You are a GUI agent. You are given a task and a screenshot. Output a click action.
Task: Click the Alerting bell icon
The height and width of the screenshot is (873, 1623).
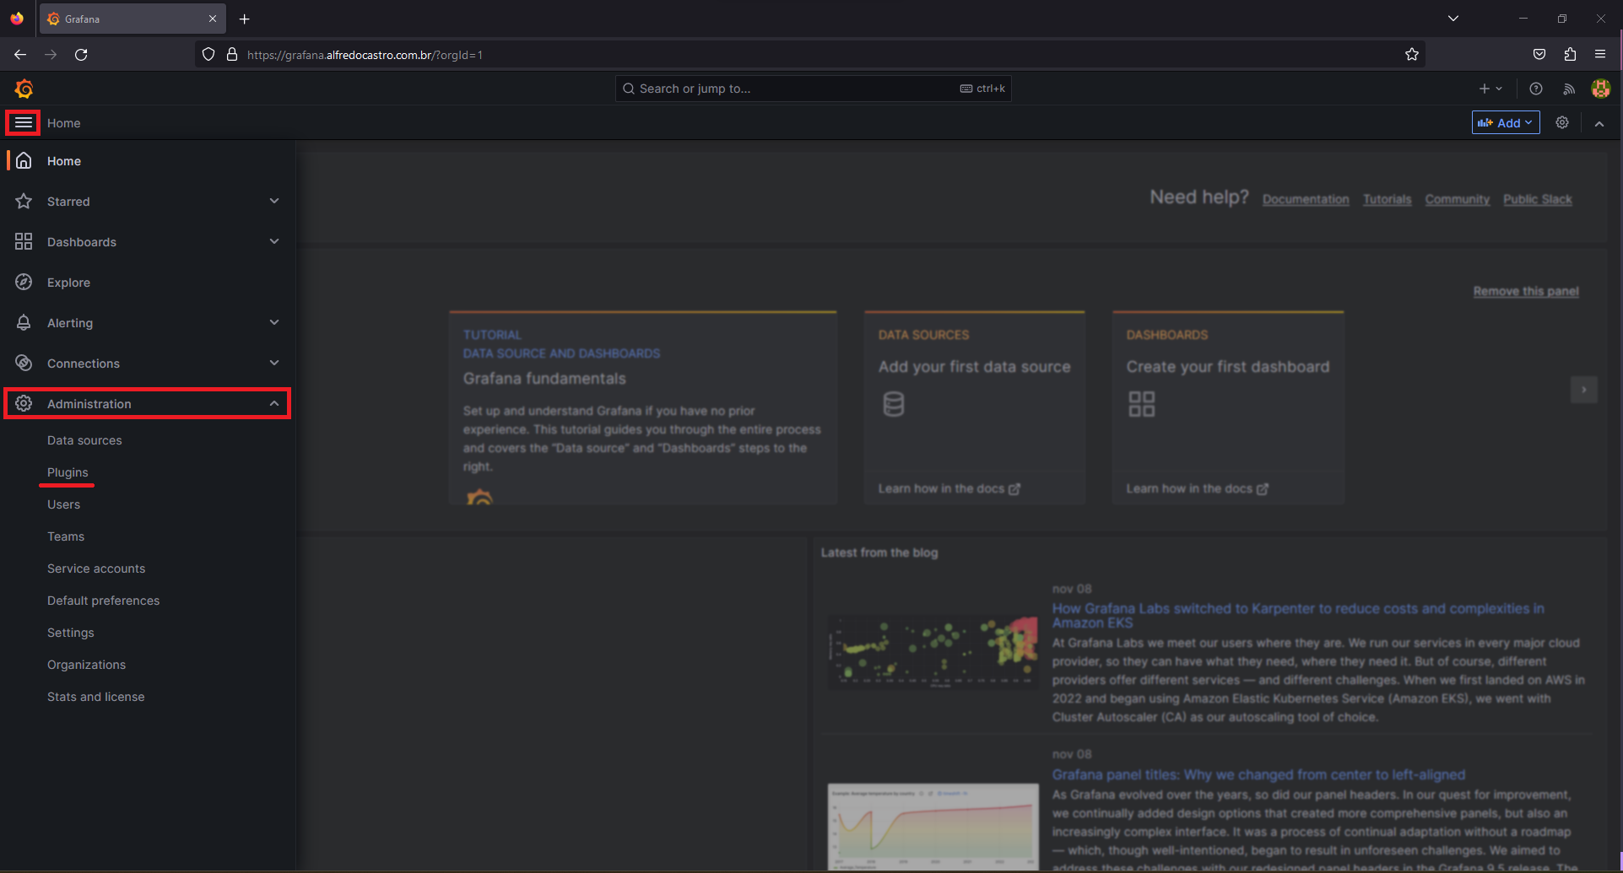[24, 323]
